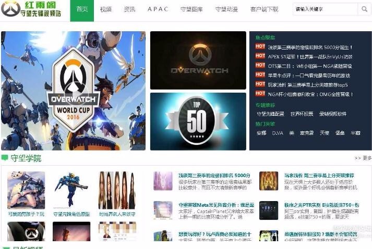This screenshot has height=249, width=372.
Task: Open the 守望先锋角色原型 Pharah thumbnail
Action: pos(71,190)
